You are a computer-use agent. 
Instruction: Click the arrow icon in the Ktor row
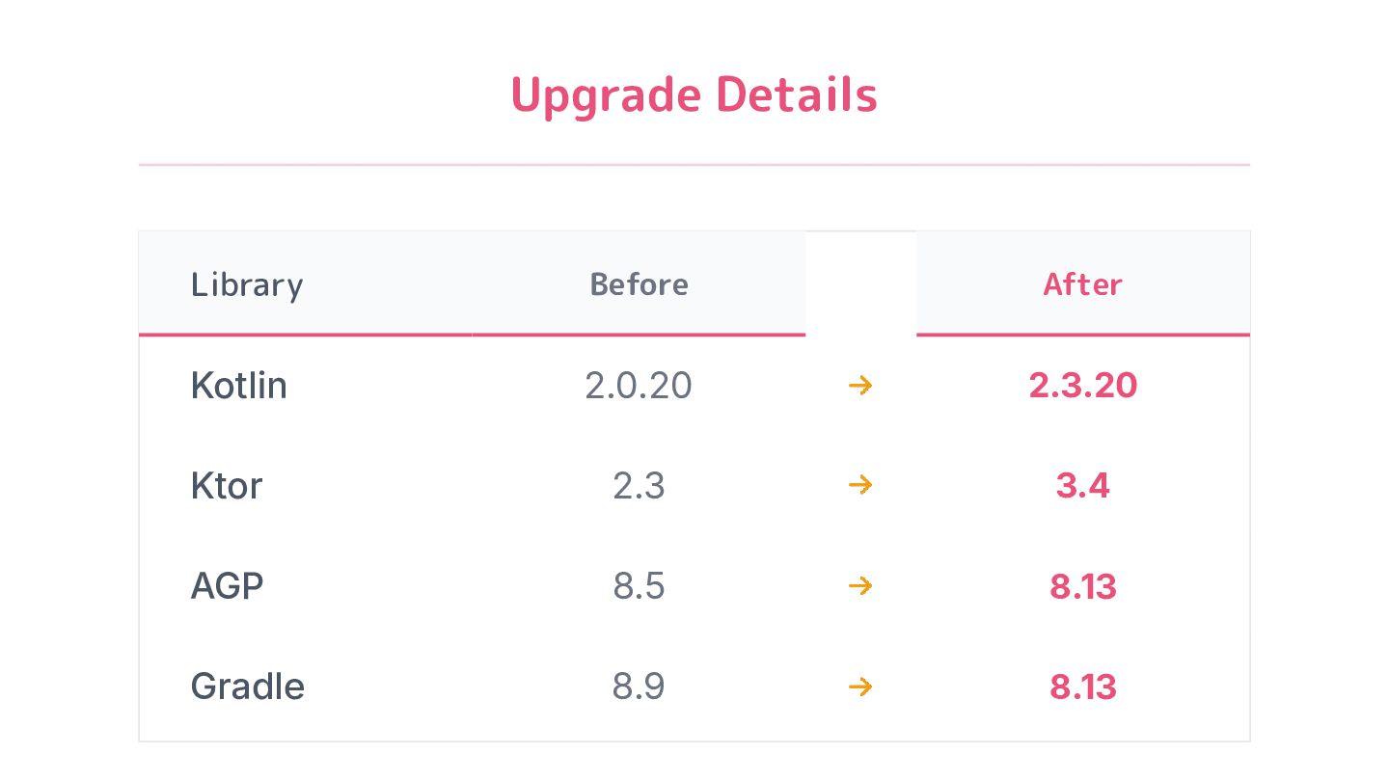coord(860,485)
